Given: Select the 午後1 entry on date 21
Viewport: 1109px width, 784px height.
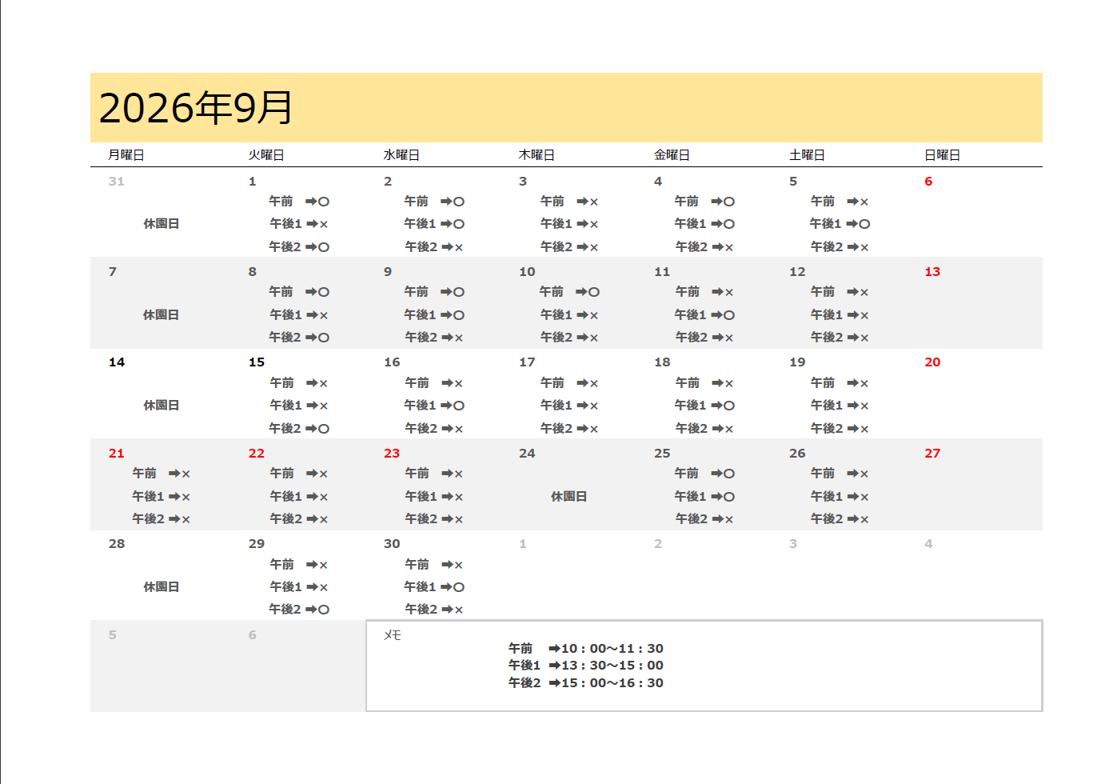Looking at the screenshot, I should point(162,497).
